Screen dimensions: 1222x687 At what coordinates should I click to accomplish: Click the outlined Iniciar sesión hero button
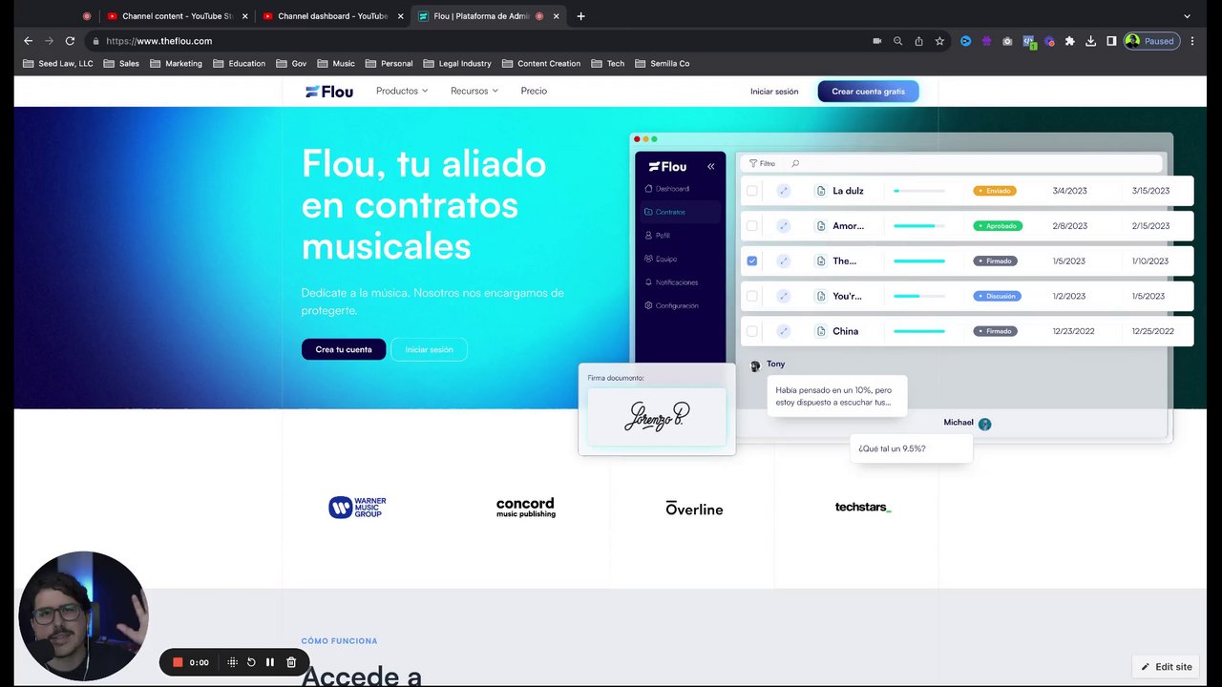click(430, 349)
